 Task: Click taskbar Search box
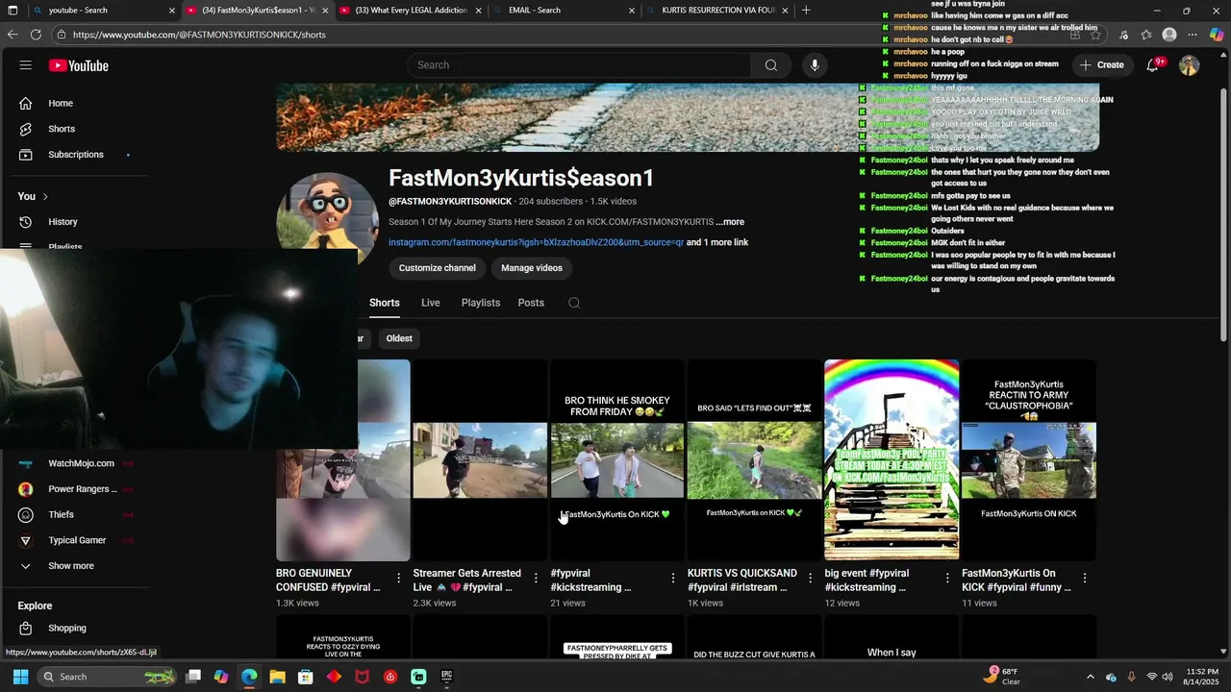pyautogui.click(x=109, y=677)
